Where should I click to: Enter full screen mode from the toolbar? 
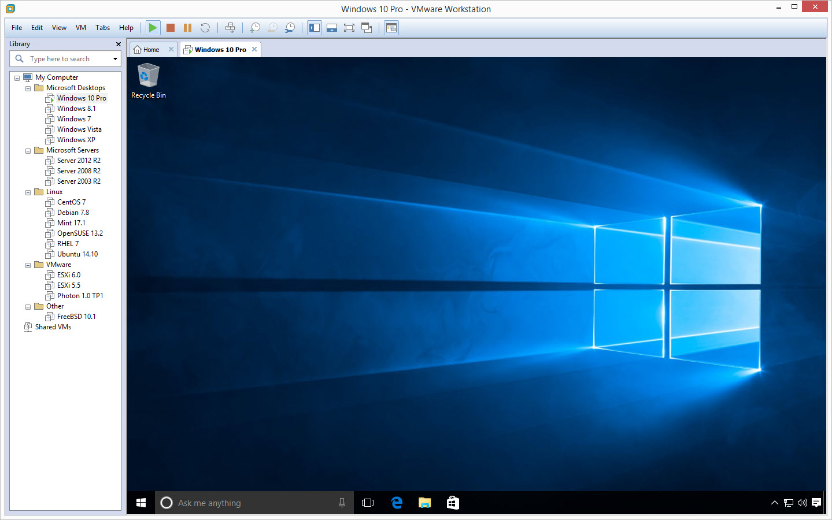click(349, 28)
